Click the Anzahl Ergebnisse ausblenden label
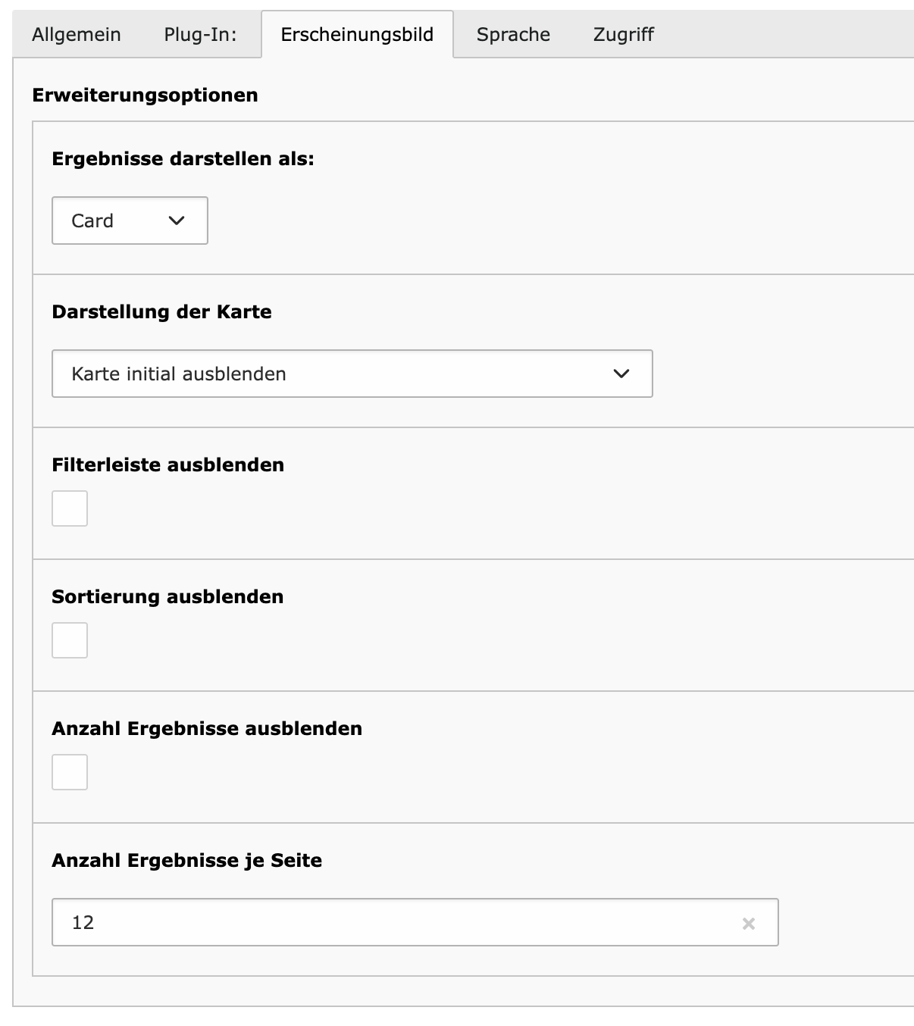914x1026 pixels. 207,729
